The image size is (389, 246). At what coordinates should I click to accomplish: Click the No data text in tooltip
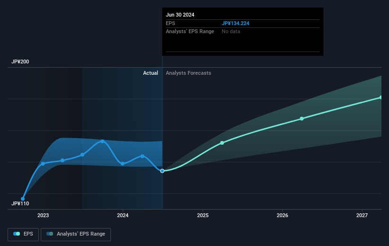(x=231, y=32)
